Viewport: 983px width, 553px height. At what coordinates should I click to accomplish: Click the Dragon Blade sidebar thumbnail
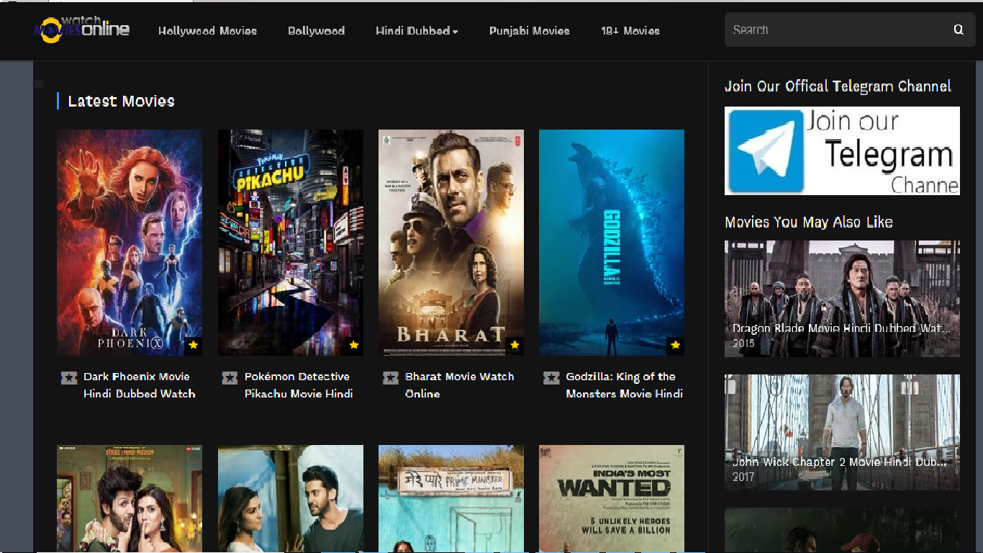842,298
